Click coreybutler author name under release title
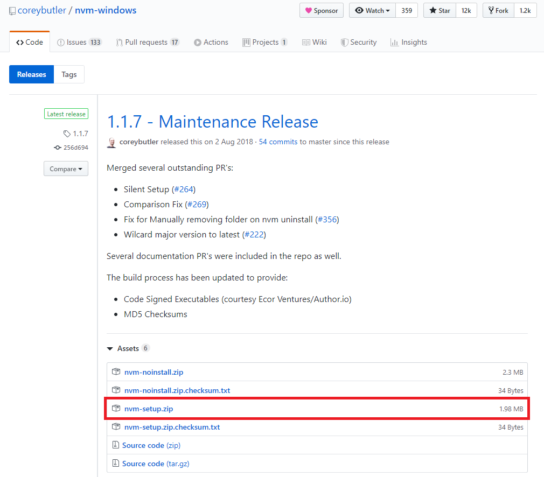The image size is (544, 477). point(139,142)
